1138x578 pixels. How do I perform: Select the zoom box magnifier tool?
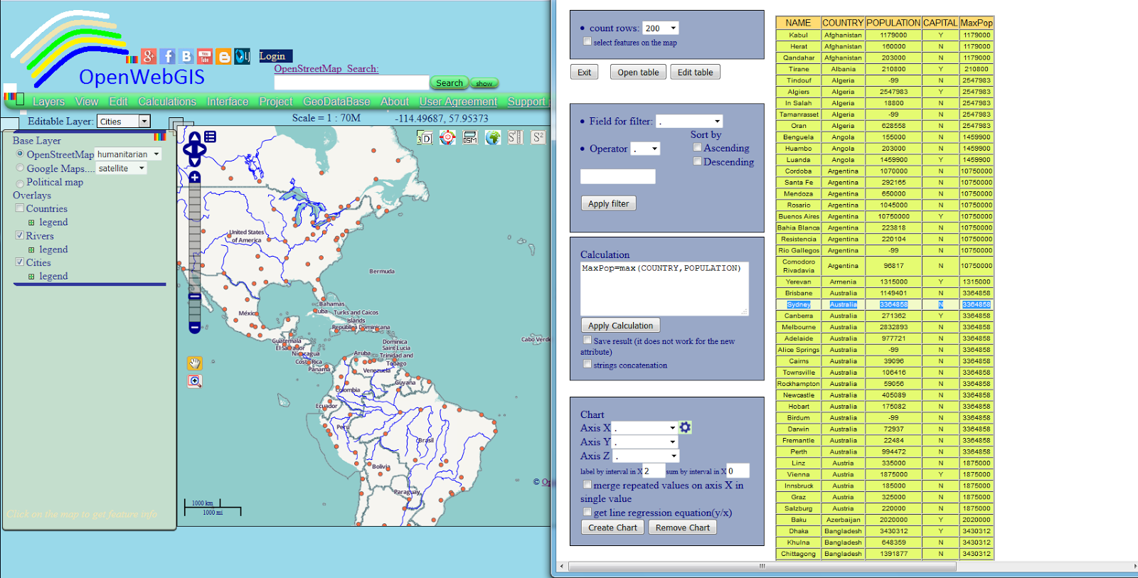[x=195, y=381]
